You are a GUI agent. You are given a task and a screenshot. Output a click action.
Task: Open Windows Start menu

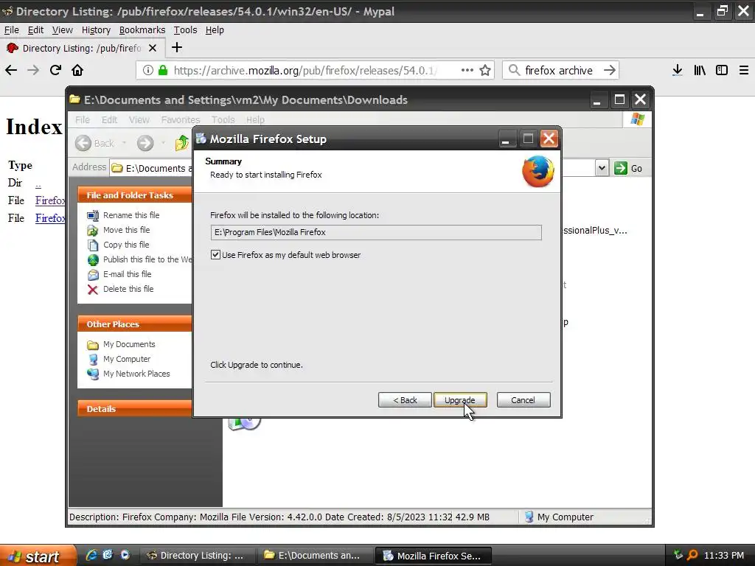pos(38,556)
